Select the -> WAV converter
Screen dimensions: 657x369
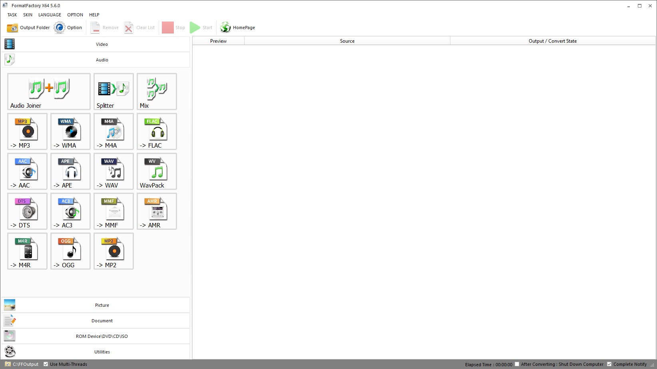113,171
